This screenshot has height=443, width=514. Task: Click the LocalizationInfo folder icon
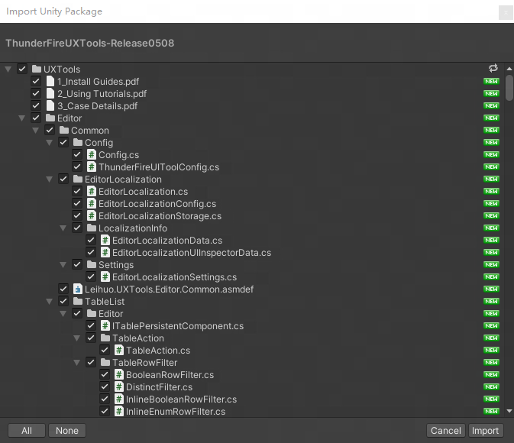pyautogui.click(x=92, y=228)
